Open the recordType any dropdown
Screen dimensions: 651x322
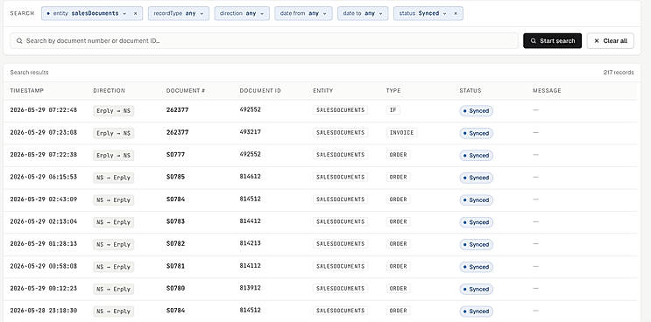click(x=179, y=13)
